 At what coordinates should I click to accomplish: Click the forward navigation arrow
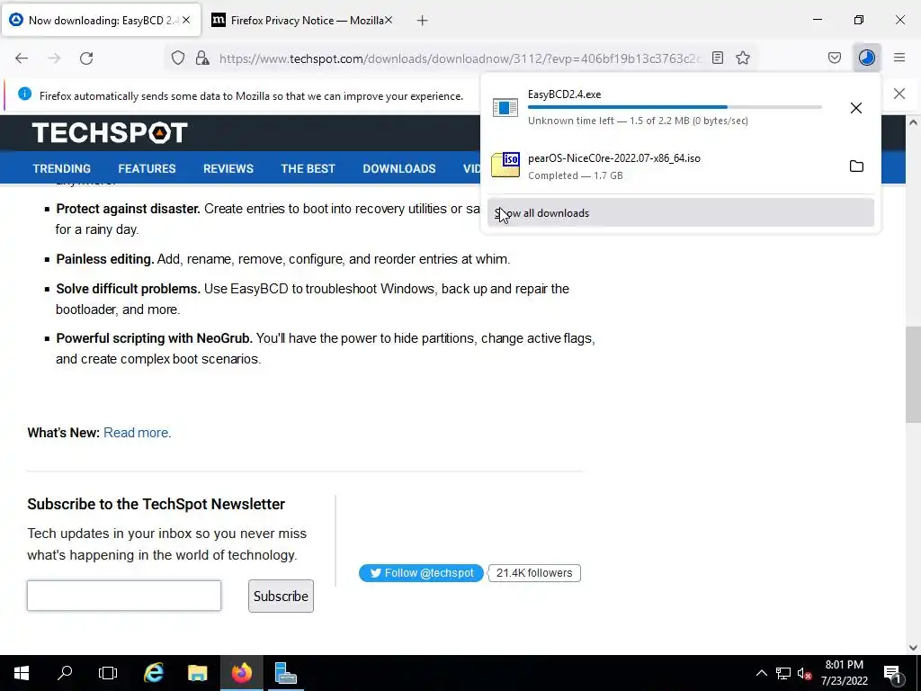point(54,58)
